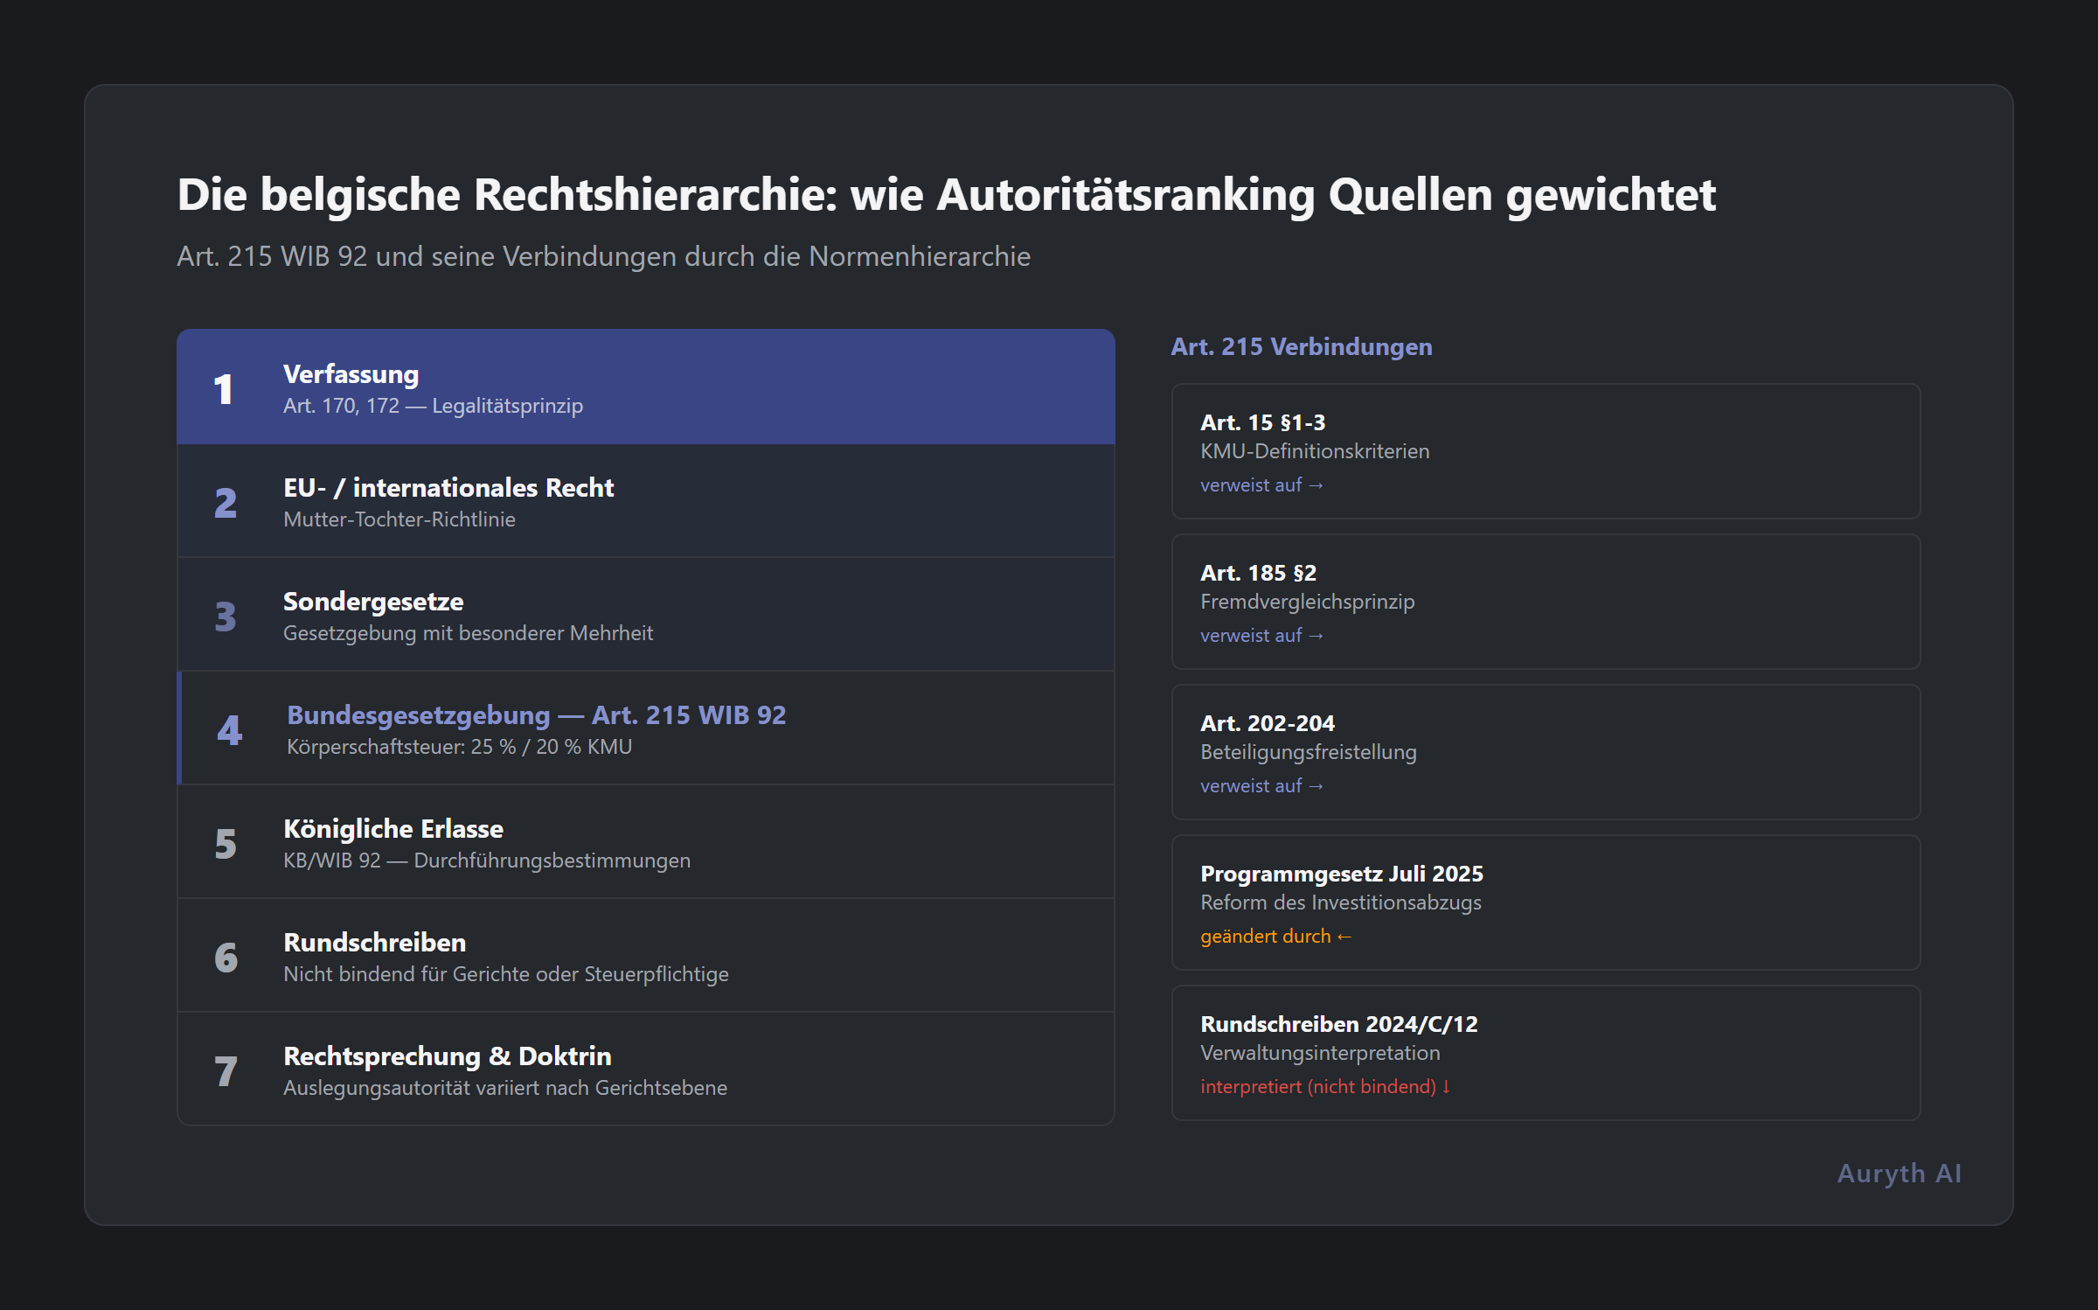2098x1310 pixels.
Task: Click the highlighted Bundesgesetzgebung — Art. 215 WIB 92 row
Action: pyautogui.click(x=645, y=728)
